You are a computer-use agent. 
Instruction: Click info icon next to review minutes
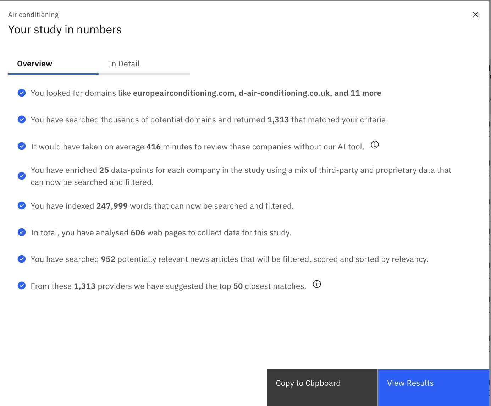(x=375, y=145)
